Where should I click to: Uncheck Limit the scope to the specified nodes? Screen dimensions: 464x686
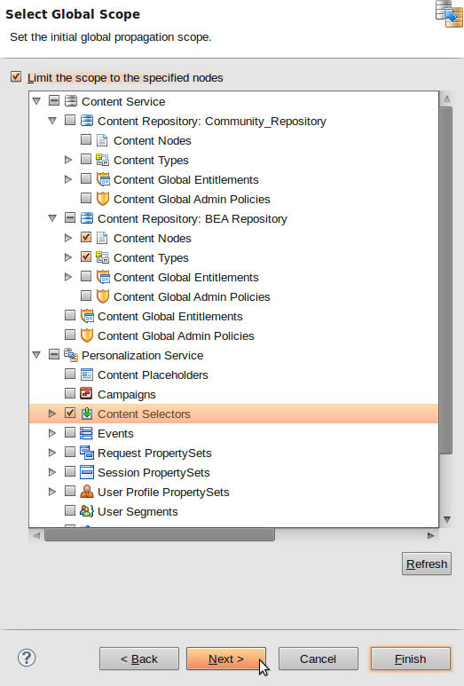click(16, 77)
